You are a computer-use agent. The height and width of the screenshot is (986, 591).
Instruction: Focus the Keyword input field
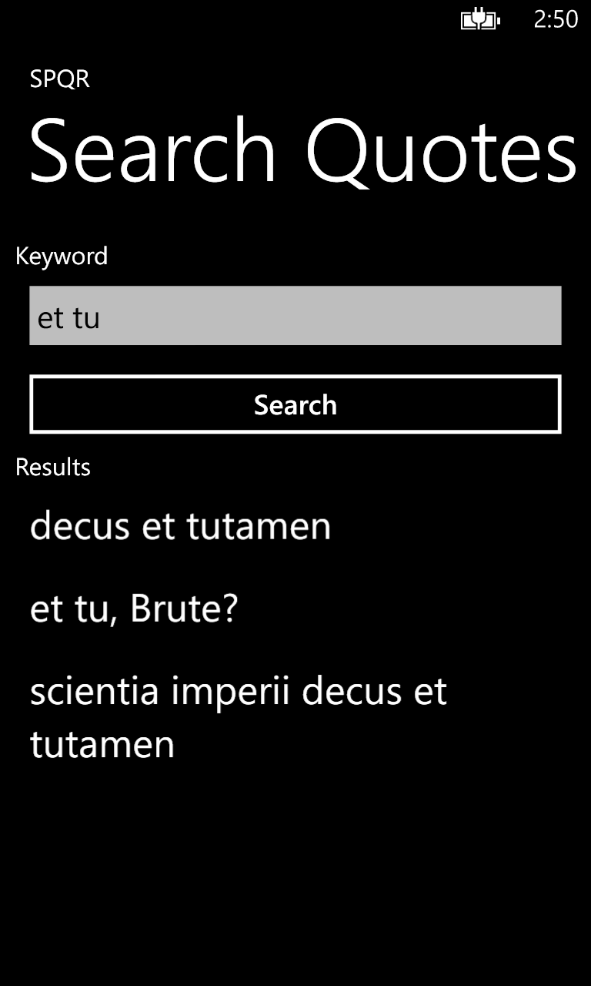295,316
